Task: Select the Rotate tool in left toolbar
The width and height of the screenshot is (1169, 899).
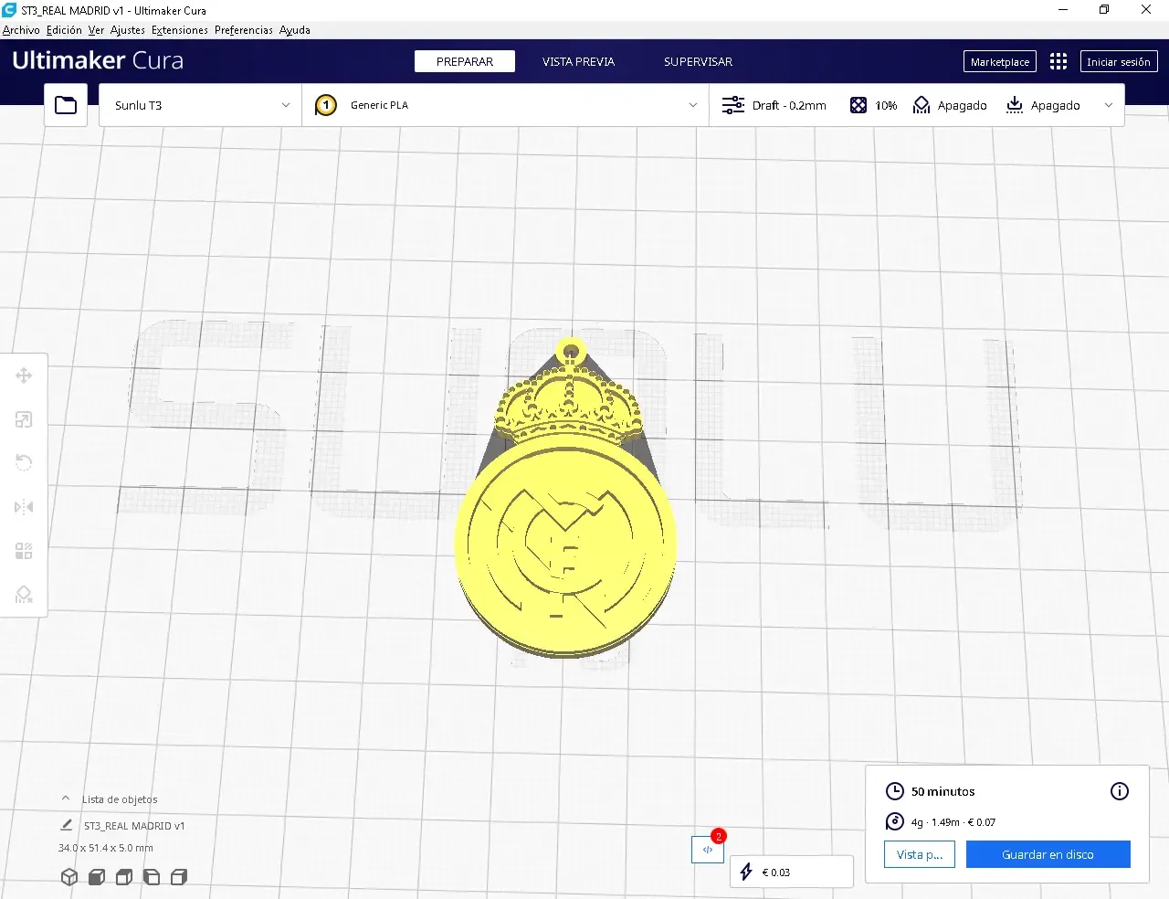Action: point(24,462)
